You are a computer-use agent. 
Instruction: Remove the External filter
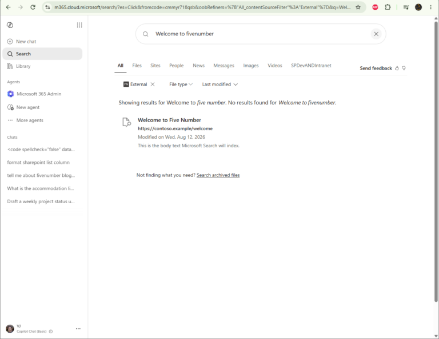coord(153,84)
